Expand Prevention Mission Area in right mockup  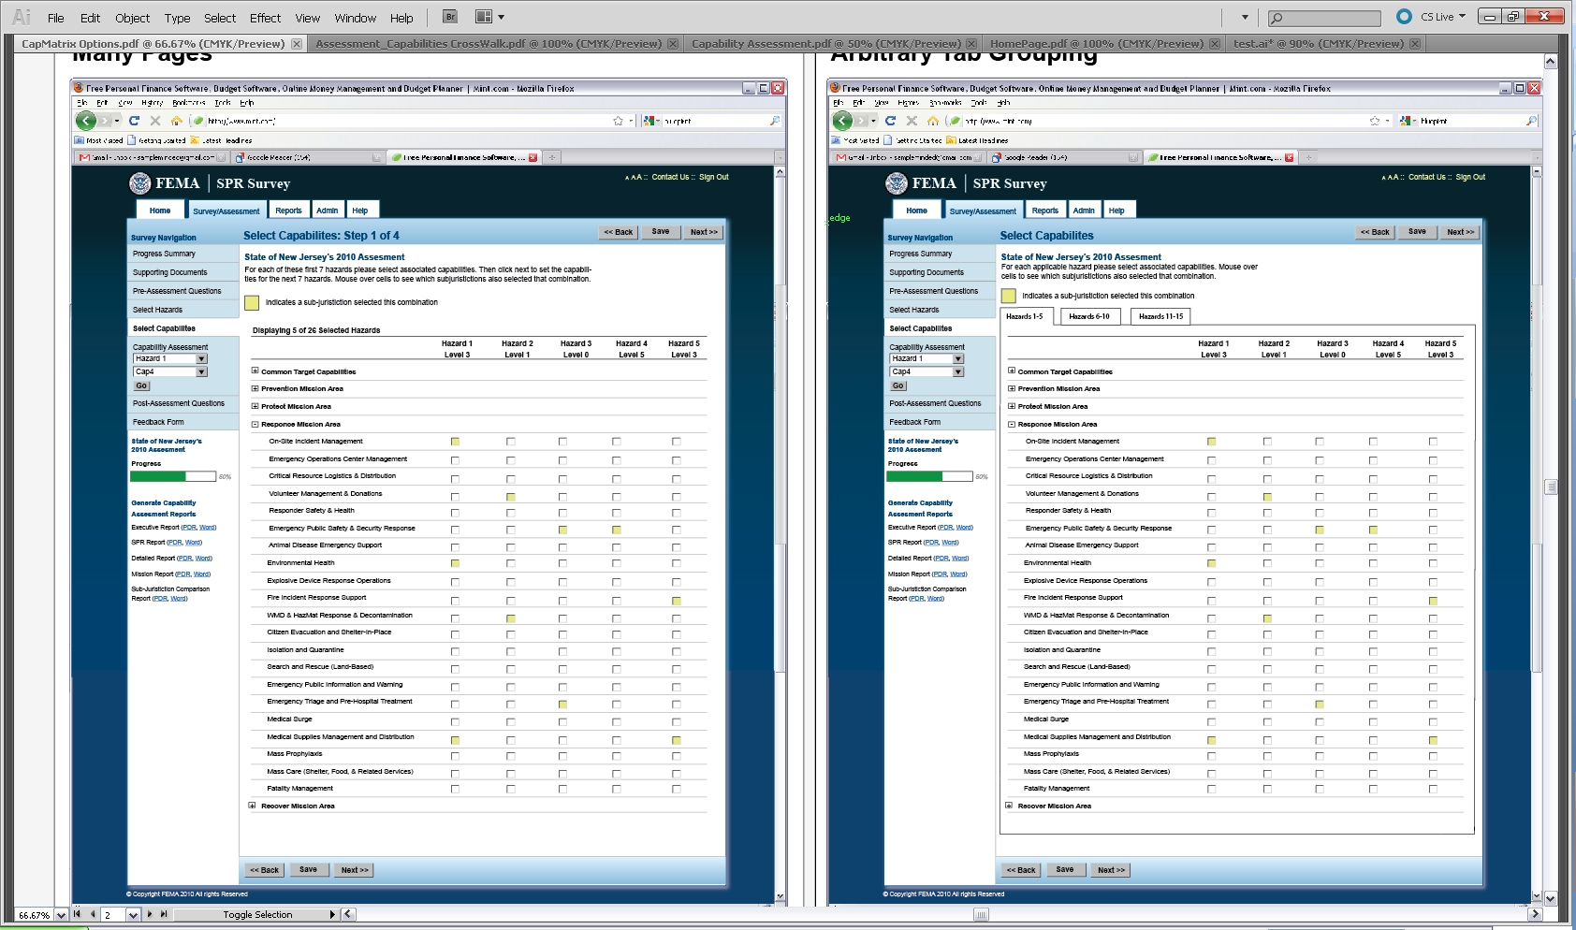tap(1012, 388)
